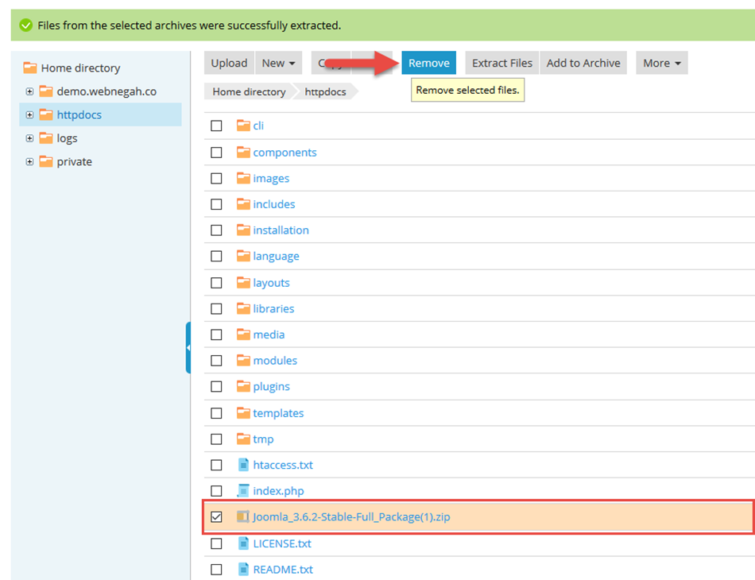Open the New dropdown menu
Viewport: 755px width, 580px height.
[278, 64]
